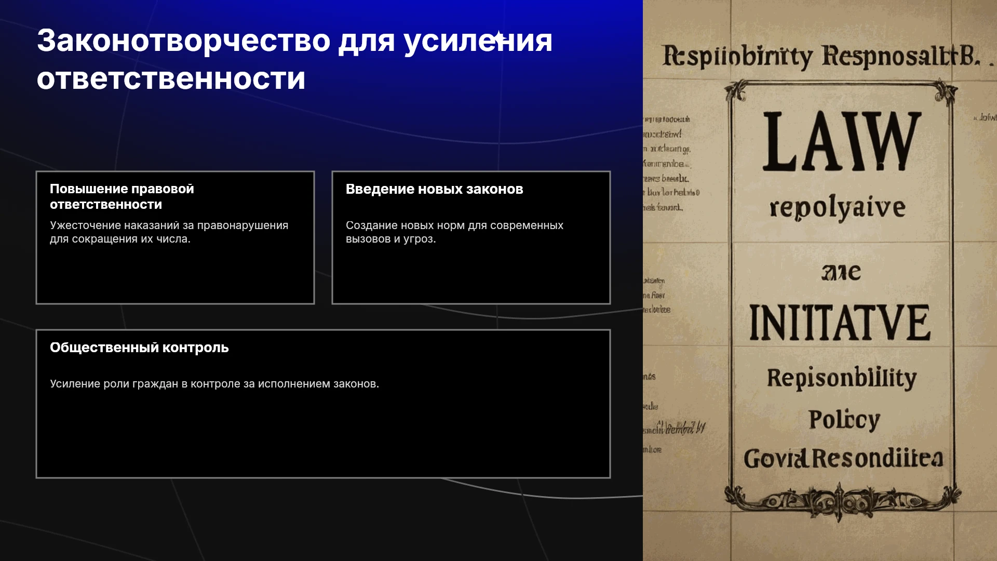Click the top-left corner ornament of poster frame
997x561 pixels.
(736, 91)
